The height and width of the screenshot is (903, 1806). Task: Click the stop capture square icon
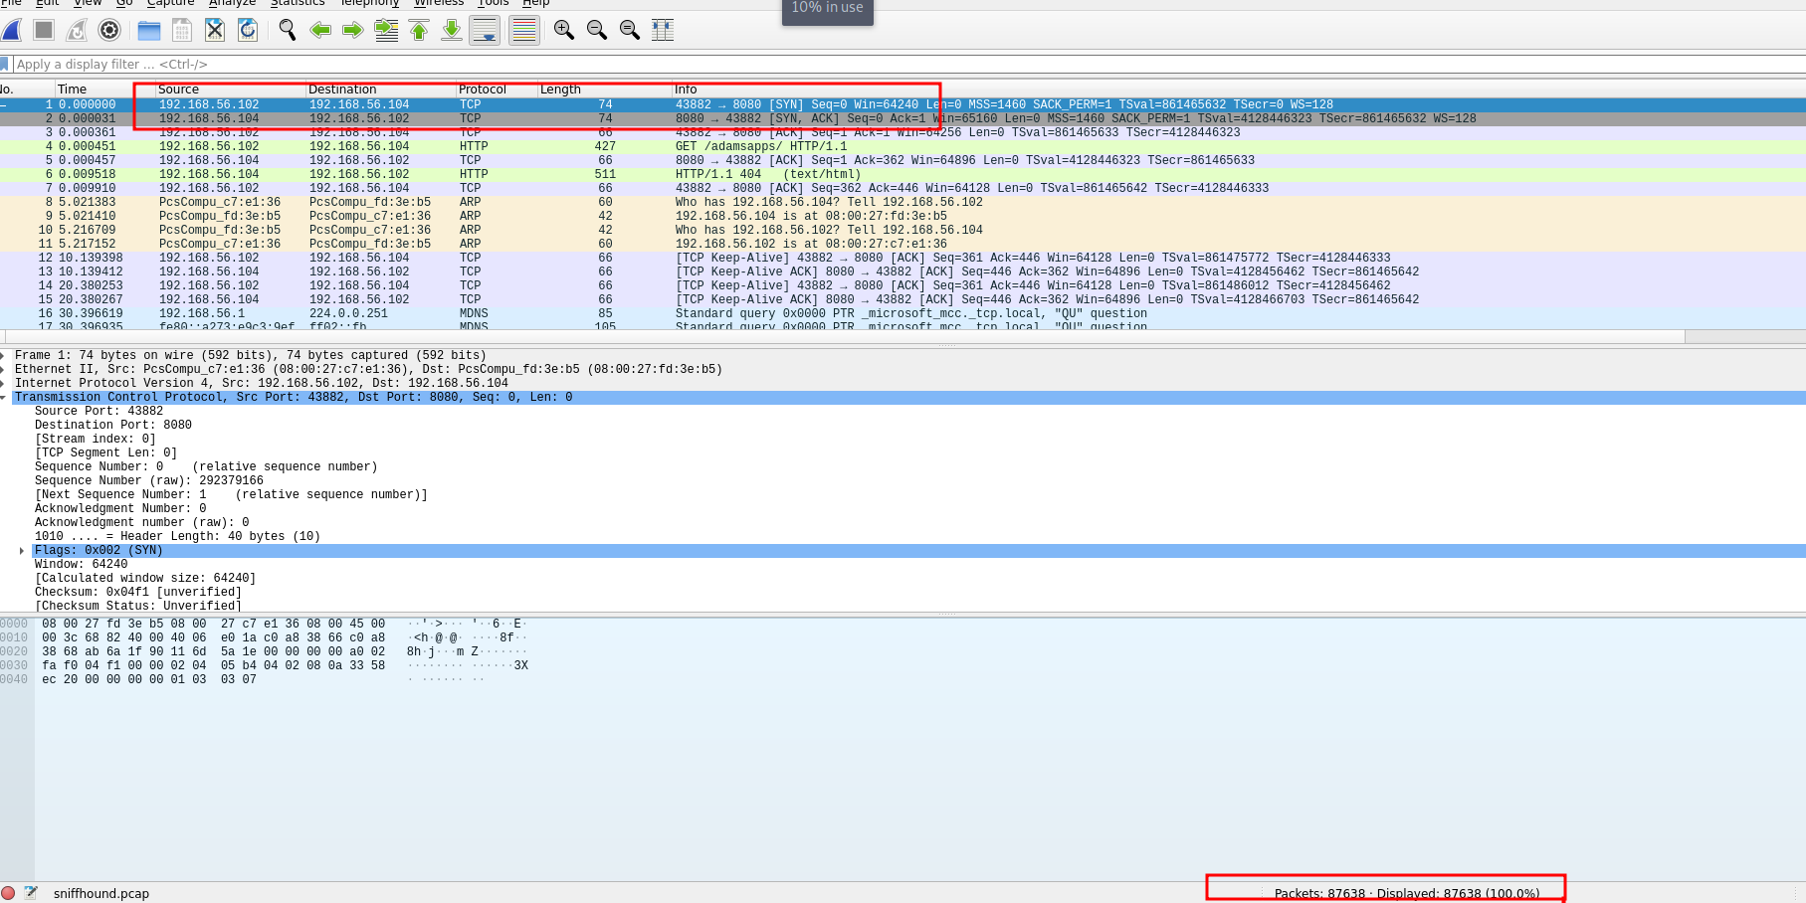coord(44,30)
